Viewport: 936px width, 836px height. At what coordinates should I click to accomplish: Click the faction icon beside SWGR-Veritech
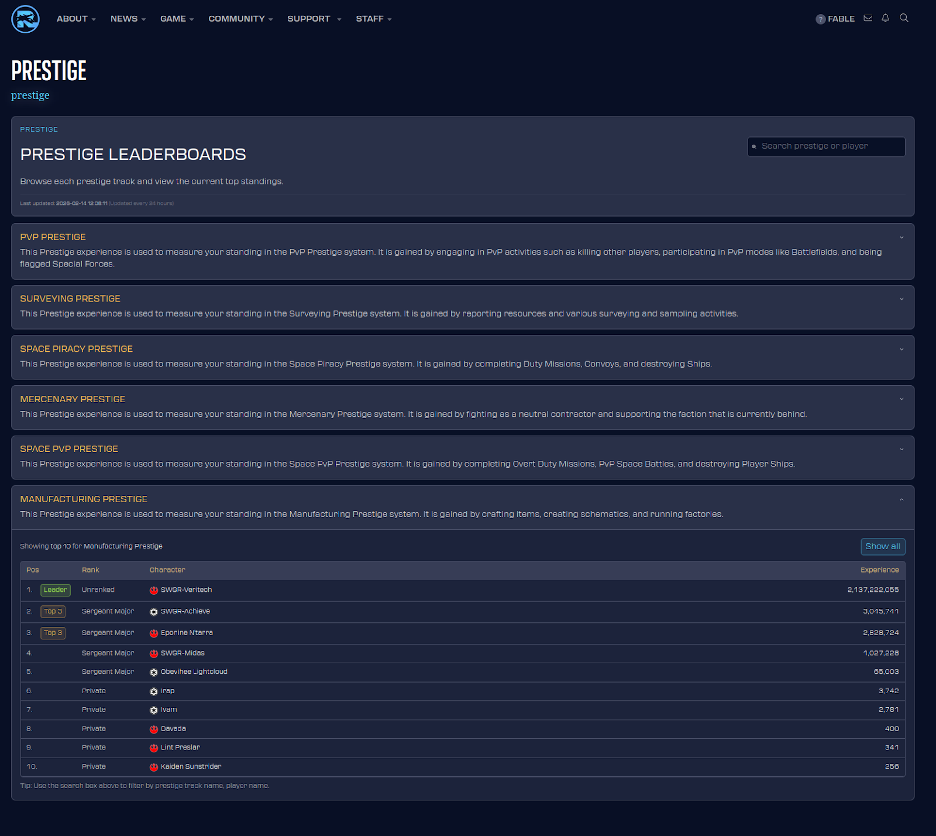click(x=154, y=590)
